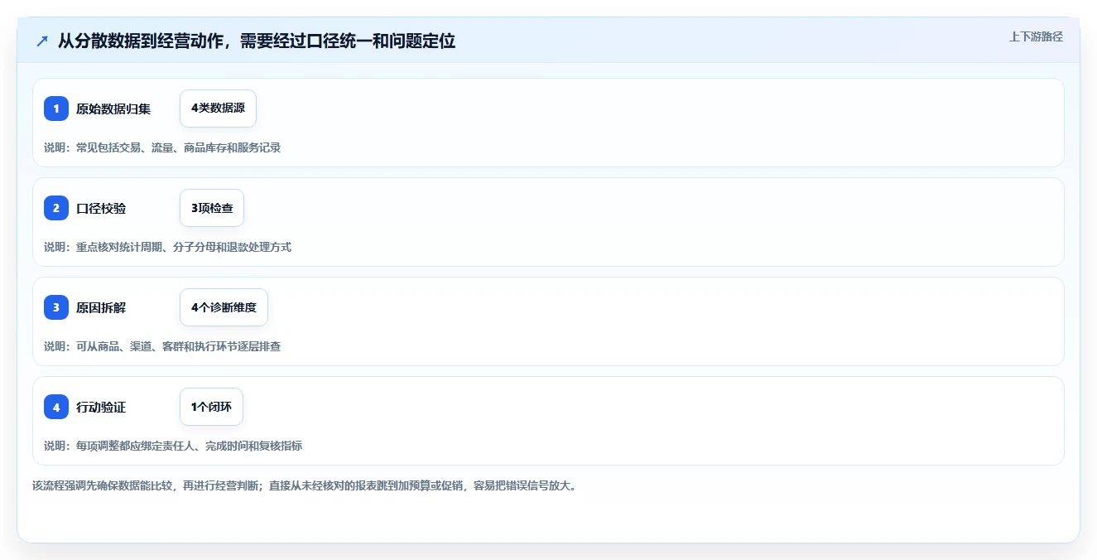Click the 原因拆解 step title
This screenshot has height=560, width=1097.
tap(101, 307)
